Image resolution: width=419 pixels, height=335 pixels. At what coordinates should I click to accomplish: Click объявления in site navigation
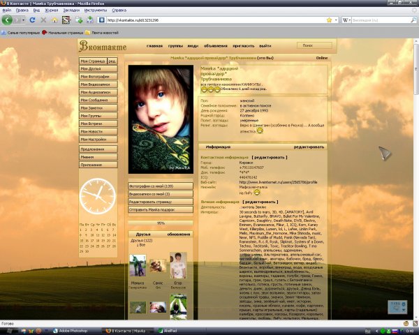pos(215,46)
